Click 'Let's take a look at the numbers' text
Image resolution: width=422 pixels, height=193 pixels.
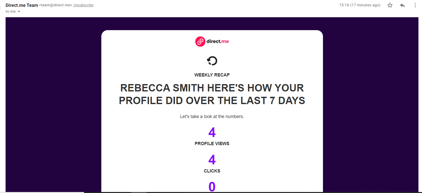212,117
